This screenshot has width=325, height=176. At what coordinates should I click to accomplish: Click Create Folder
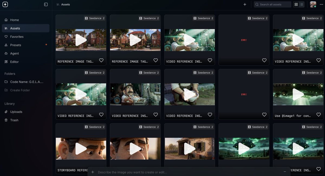pos(25,90)
